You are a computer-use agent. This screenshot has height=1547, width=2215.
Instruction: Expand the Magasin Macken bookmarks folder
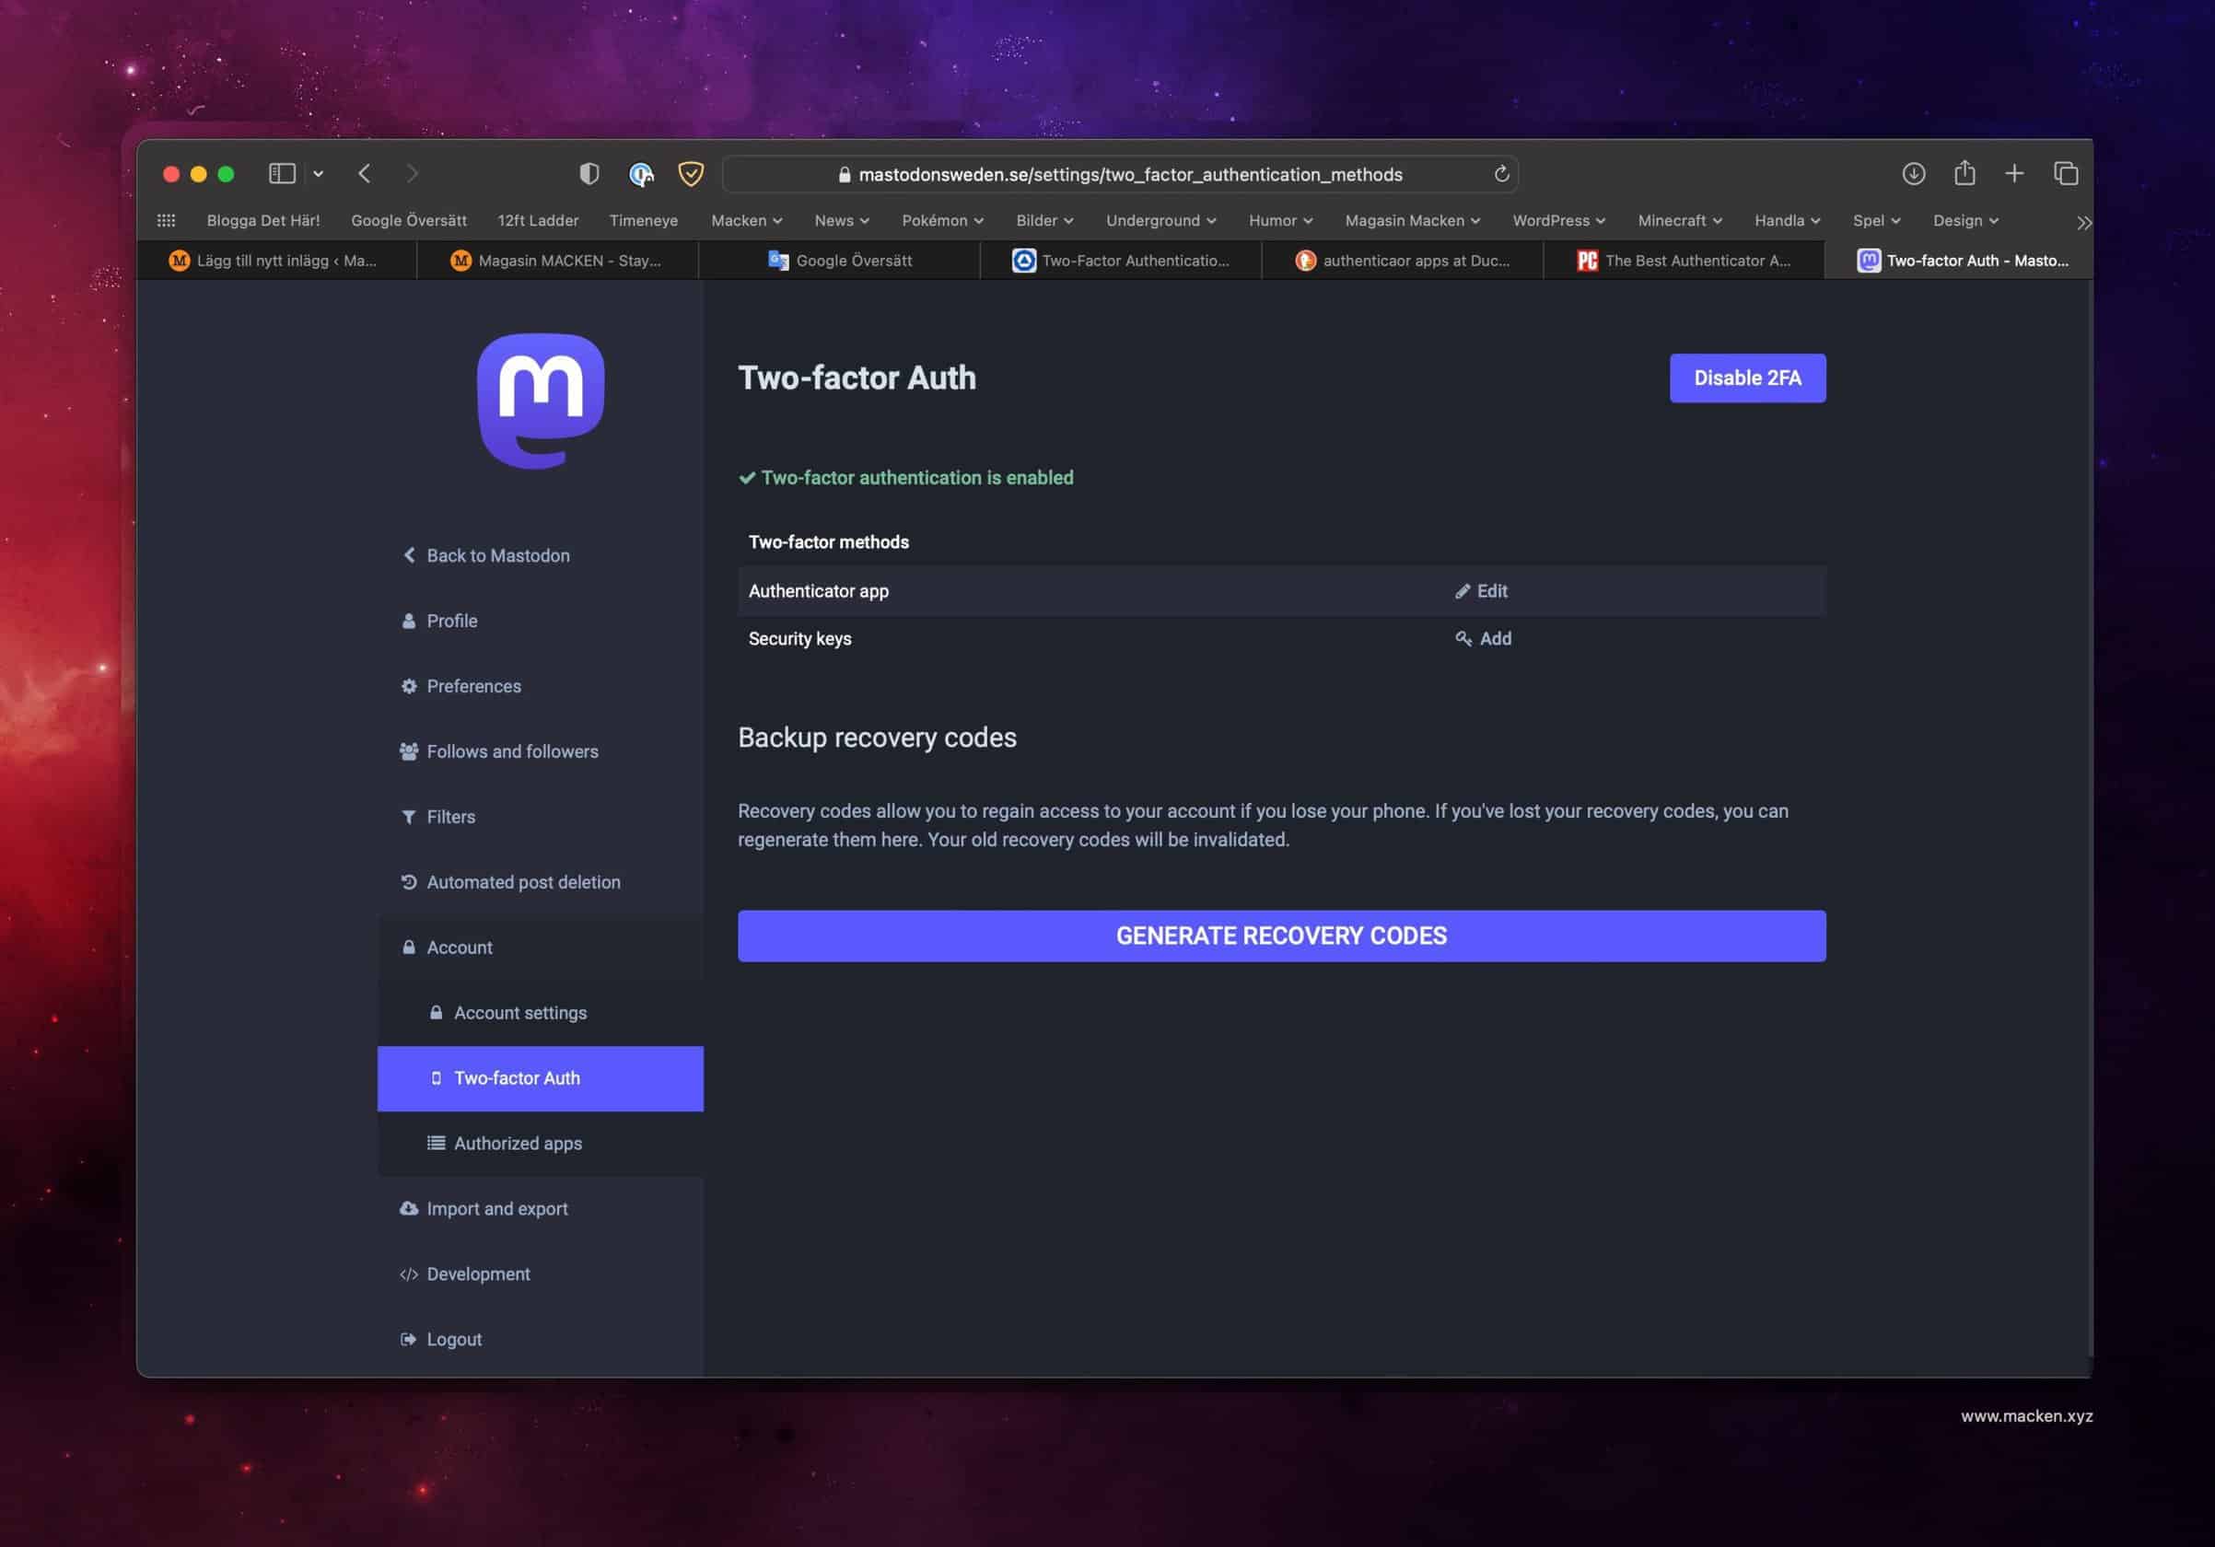(x=1413, y=221)
